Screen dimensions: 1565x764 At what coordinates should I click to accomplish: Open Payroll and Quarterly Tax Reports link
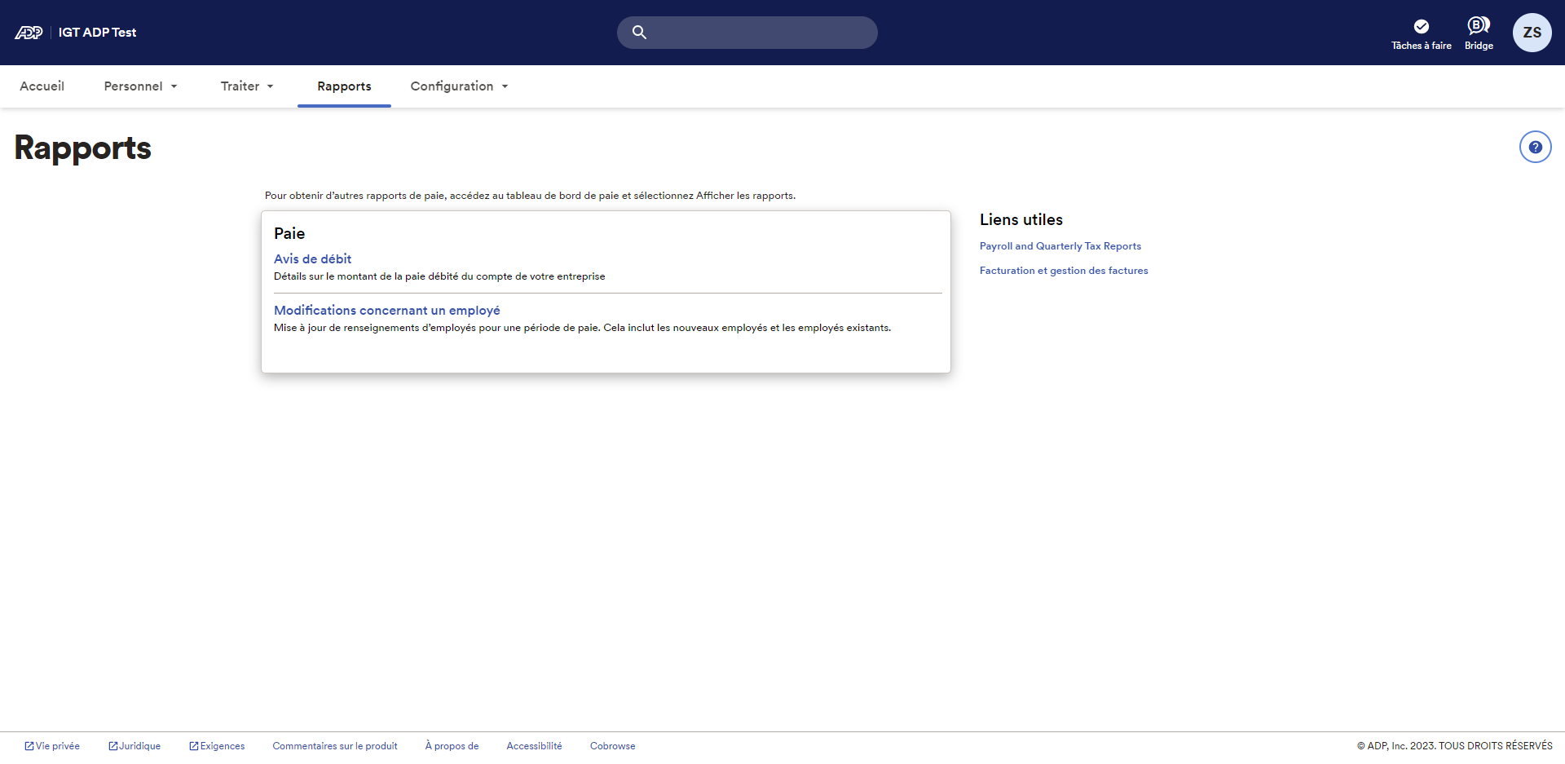click(1060, 246)
